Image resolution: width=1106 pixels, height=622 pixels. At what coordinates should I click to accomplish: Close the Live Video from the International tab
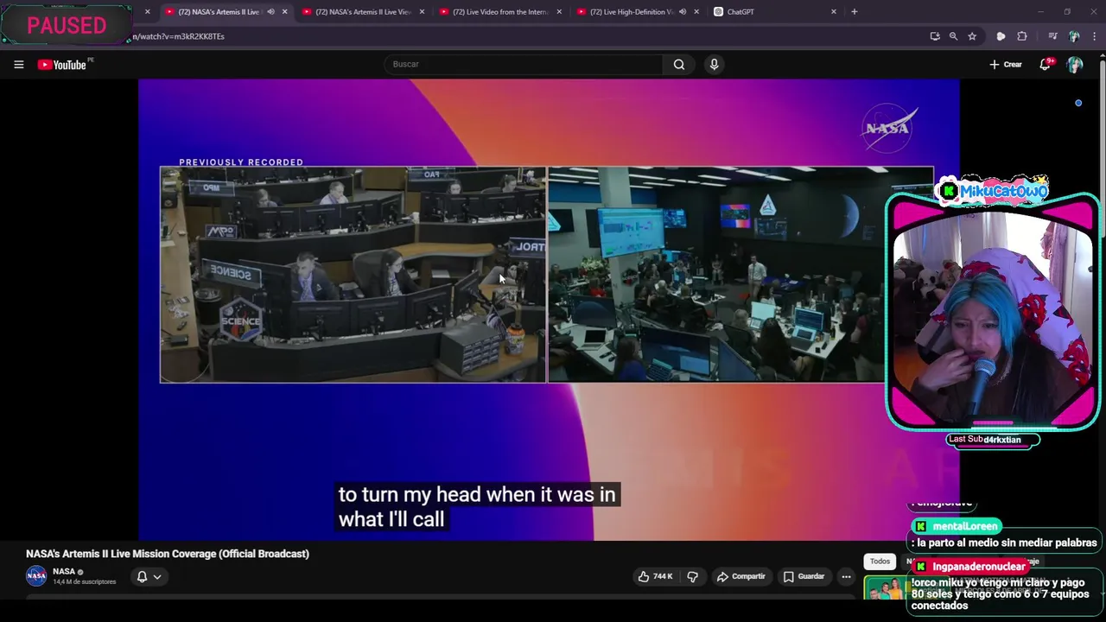pyautogui.click(x=559, y=12)
